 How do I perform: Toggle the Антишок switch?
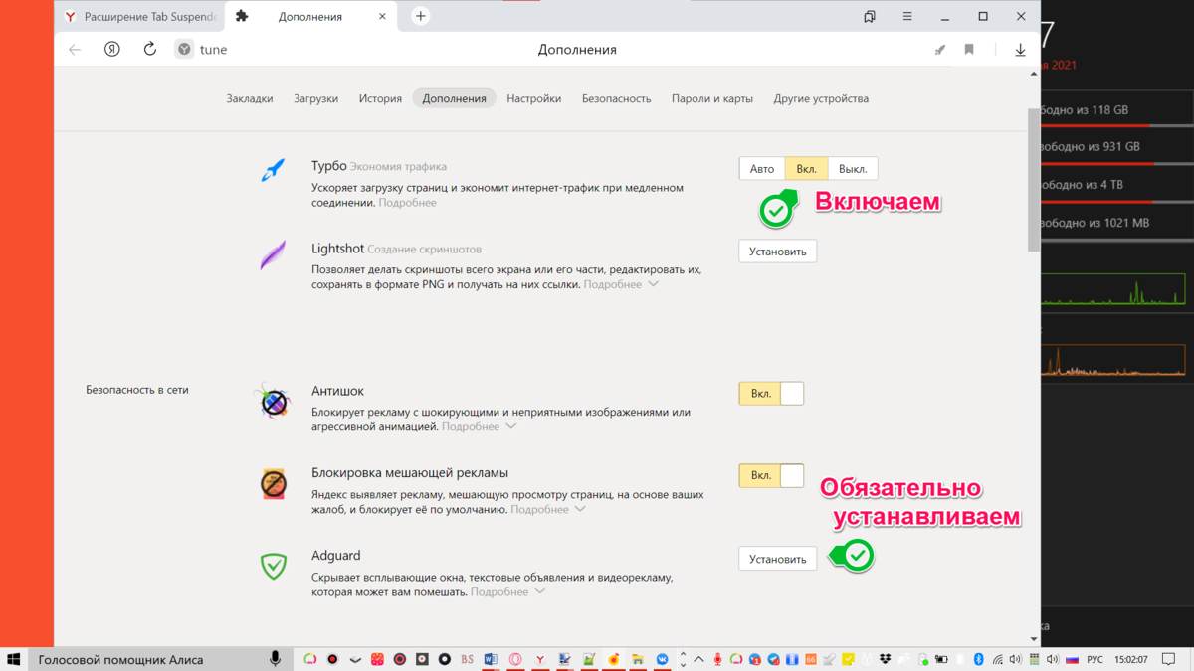771,394
